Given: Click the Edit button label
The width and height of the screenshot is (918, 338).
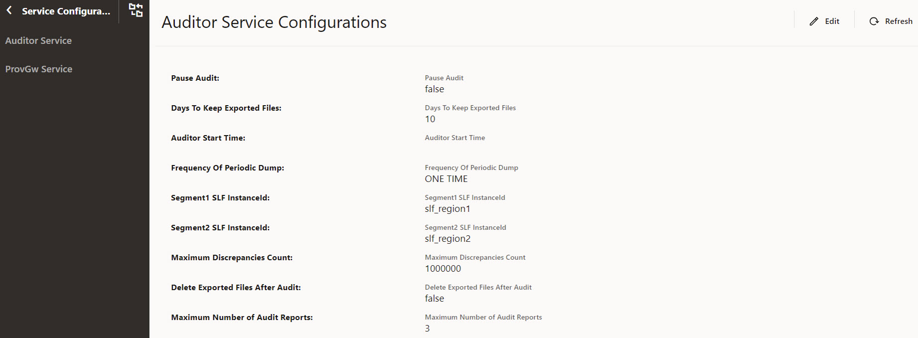Looking at the screenshot, I should [832, 21].
